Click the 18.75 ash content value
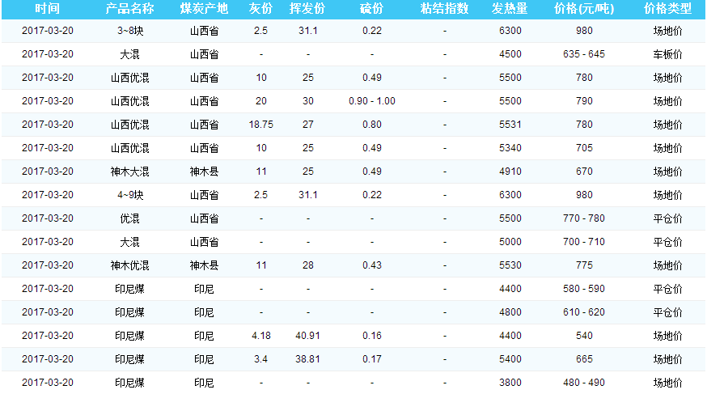Screen dimensions: 707x394 click(x=260, y=125)
